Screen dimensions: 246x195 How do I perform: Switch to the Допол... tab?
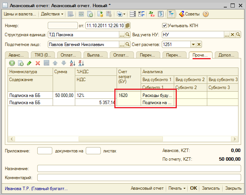tap(226, 55)
